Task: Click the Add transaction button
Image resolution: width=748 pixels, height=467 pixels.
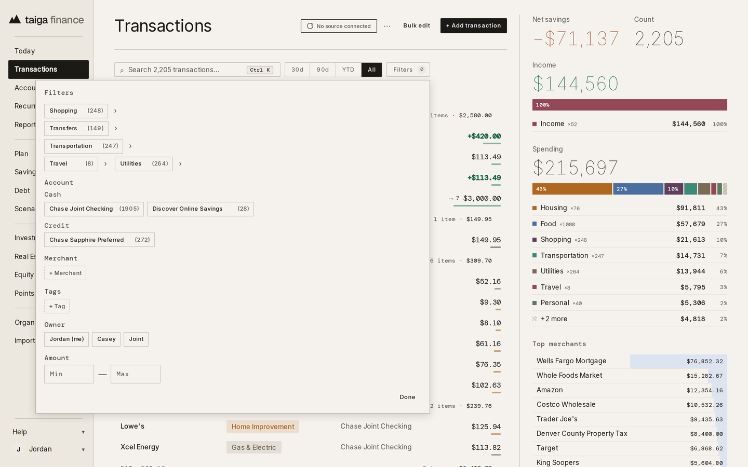Action: (474, 26)
